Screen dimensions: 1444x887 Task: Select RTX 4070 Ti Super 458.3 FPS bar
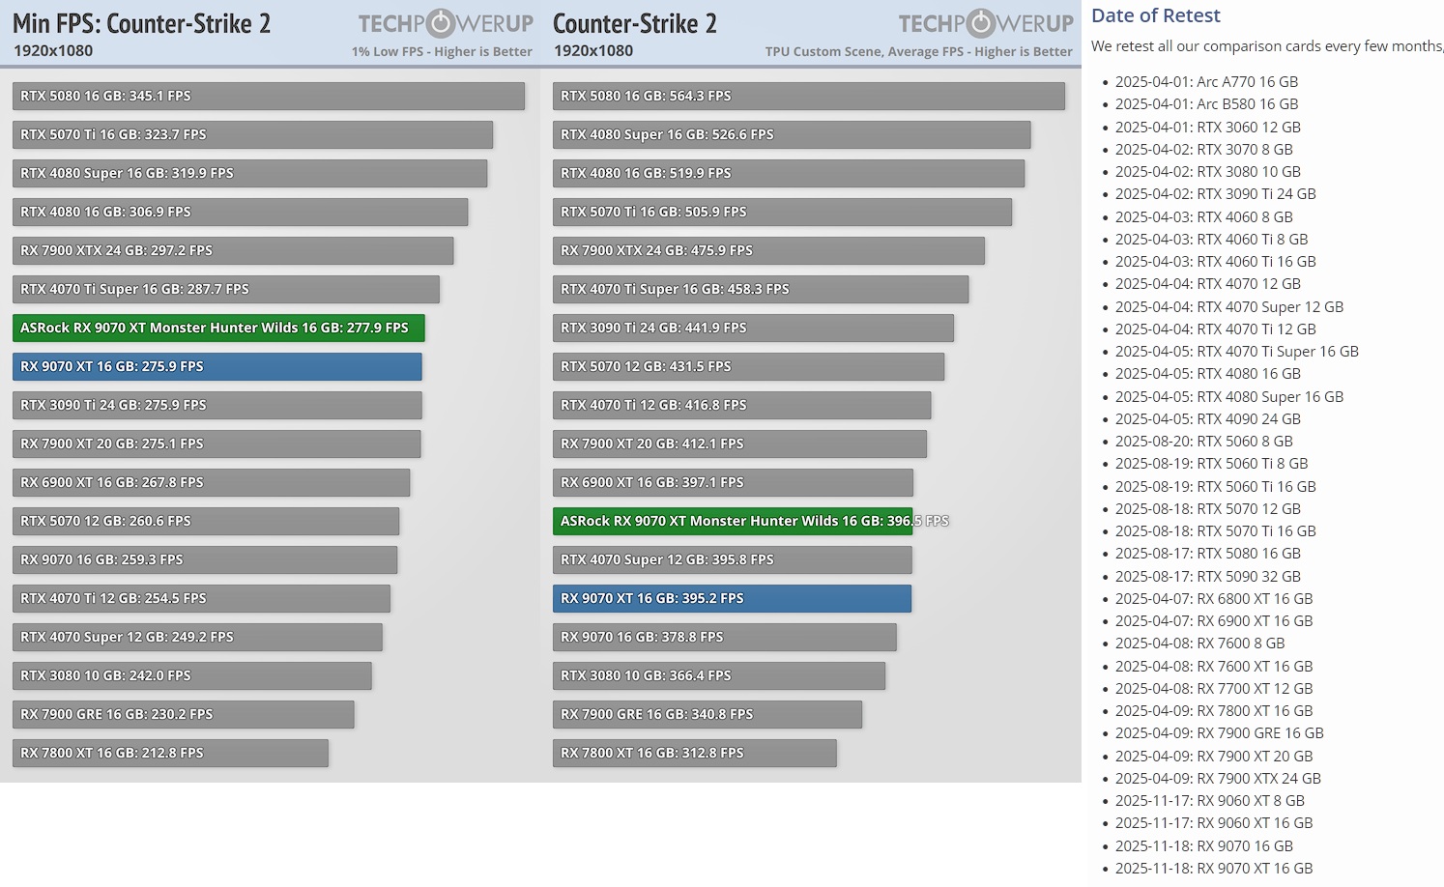point(761,289)
